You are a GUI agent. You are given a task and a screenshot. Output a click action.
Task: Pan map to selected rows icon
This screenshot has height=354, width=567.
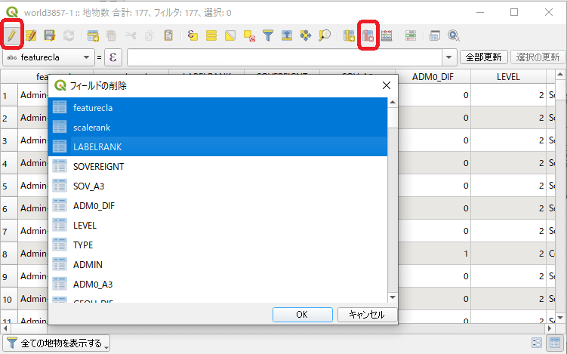coord(306,35)
